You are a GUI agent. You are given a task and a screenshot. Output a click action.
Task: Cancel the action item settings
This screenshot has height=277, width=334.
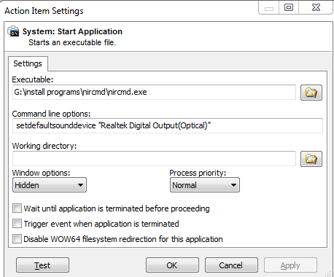[231, 265]
